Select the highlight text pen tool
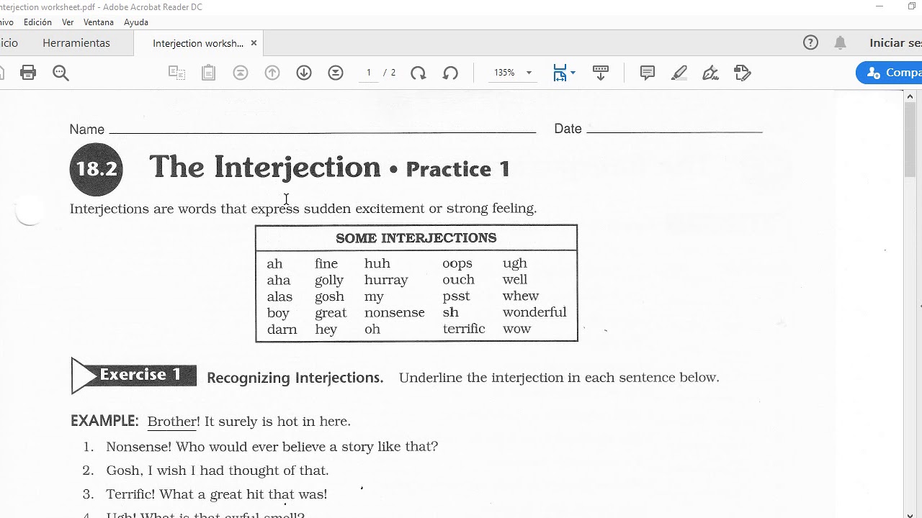 tap(679, 73)
